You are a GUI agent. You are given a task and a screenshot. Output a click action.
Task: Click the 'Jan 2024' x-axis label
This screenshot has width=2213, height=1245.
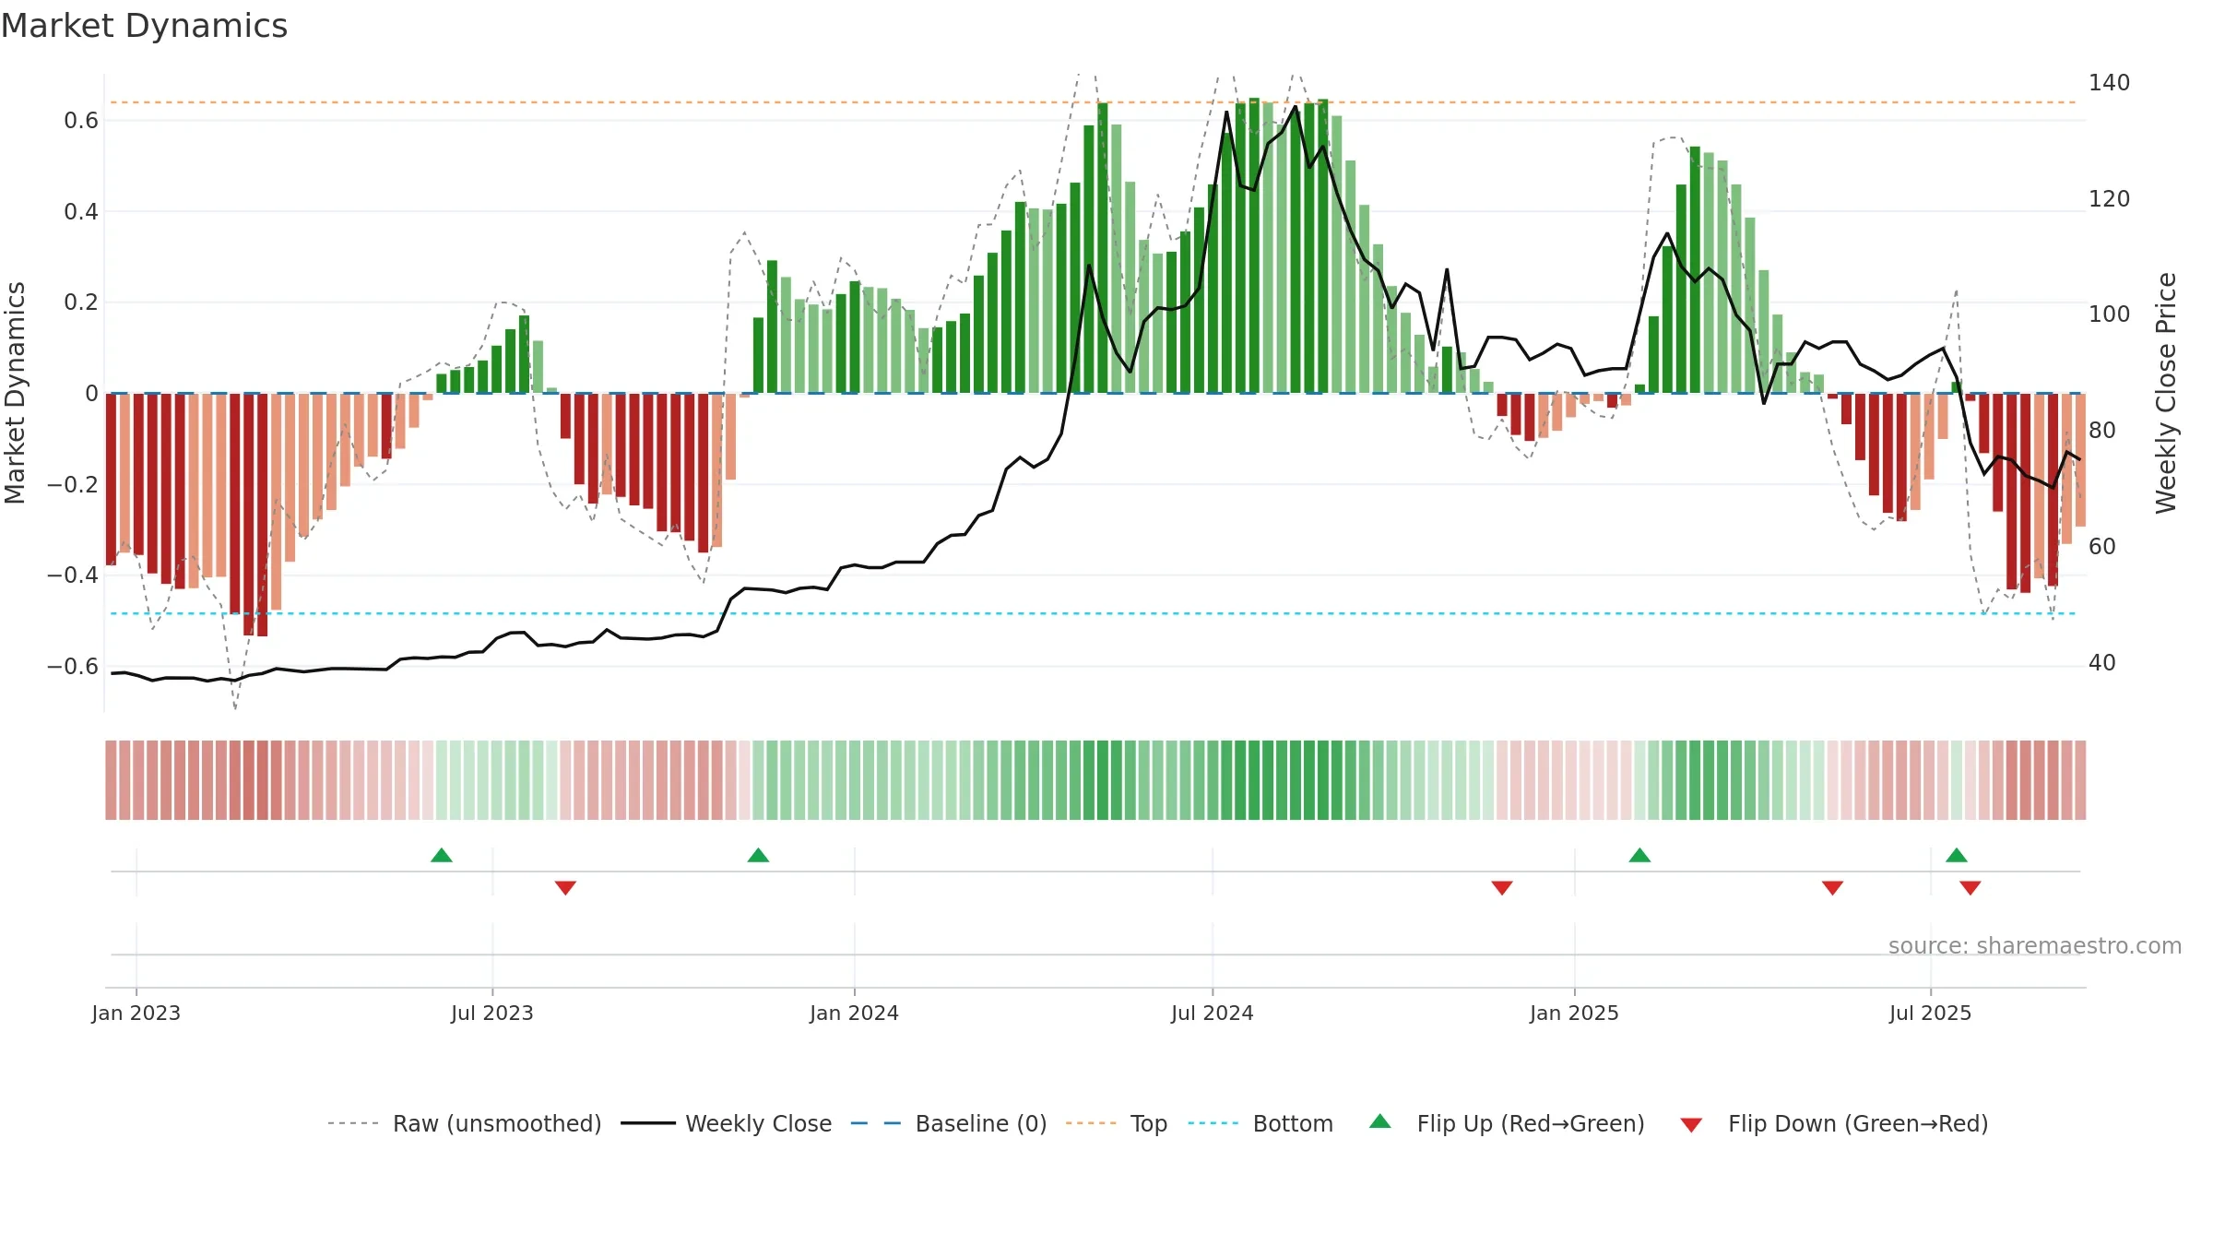(x=855, y=1013)
